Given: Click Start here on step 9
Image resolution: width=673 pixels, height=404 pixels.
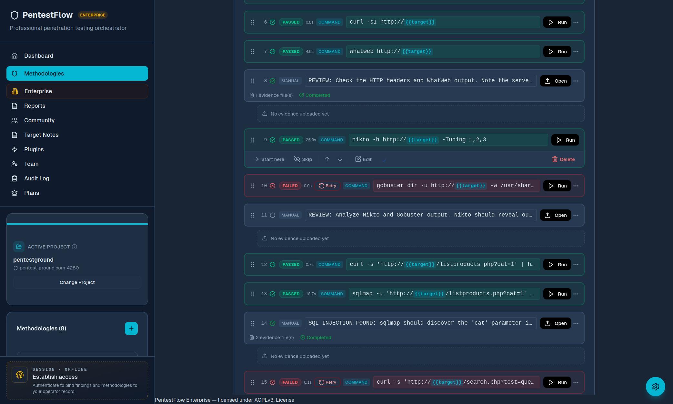Looking at the screenshot, I should (x=269, y=159).
